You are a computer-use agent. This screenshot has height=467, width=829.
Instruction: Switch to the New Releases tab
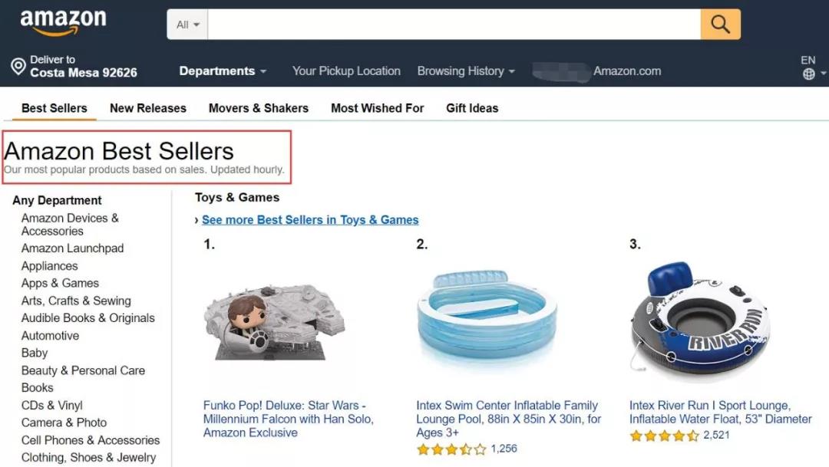point(147,108)
